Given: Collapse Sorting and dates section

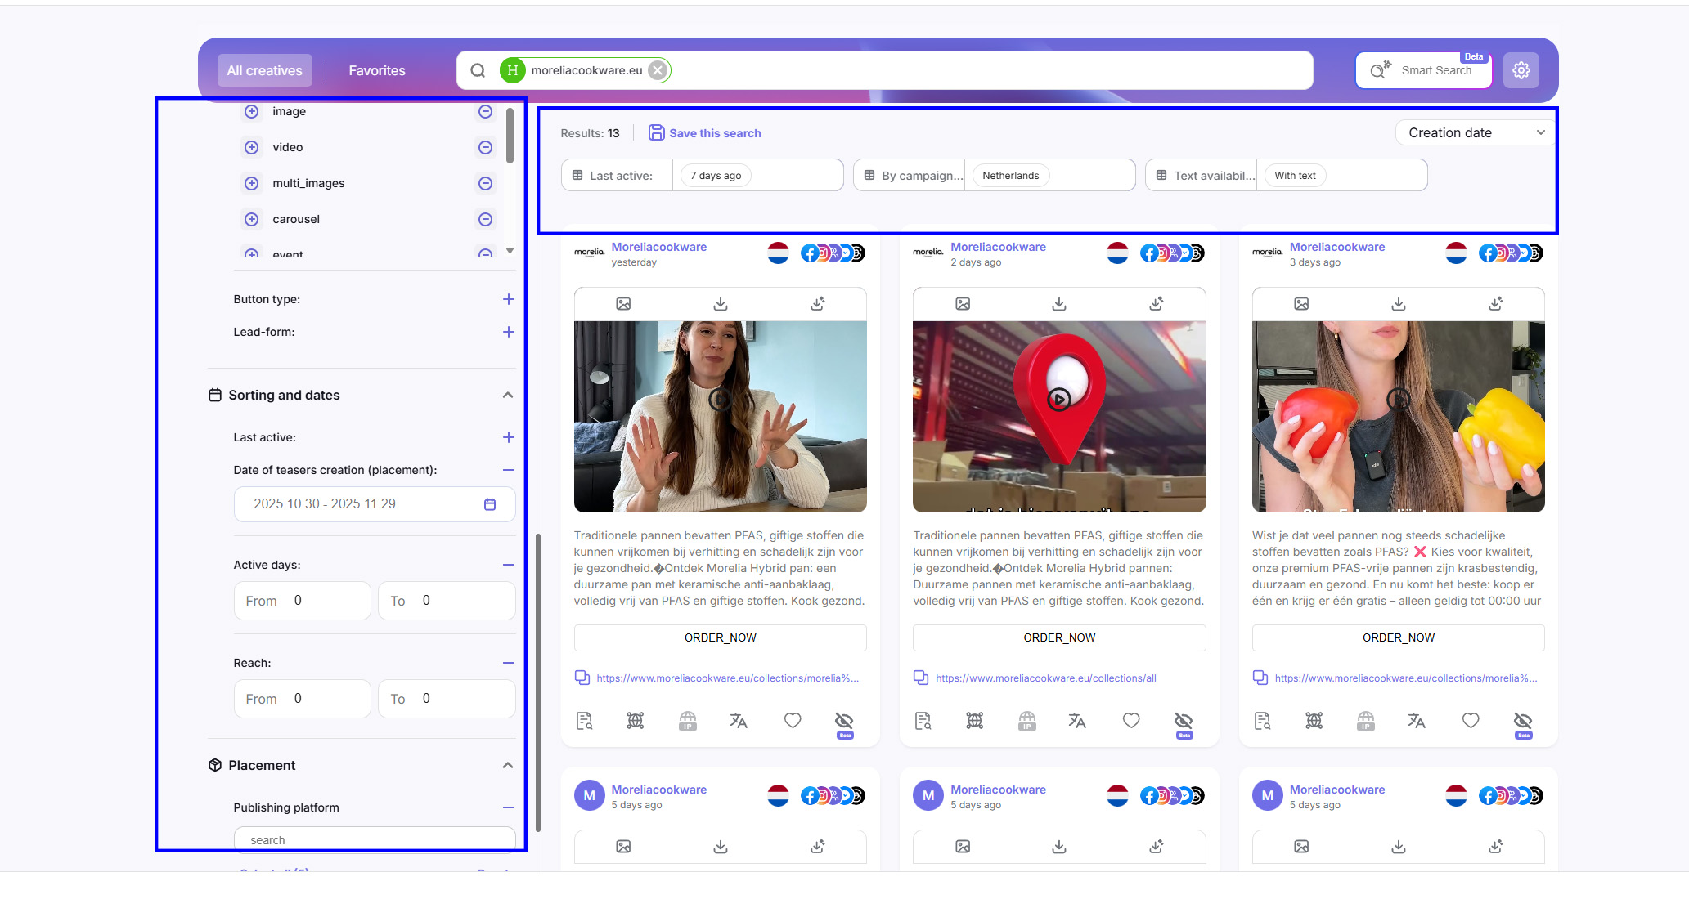Looking at the screenshot, I should (x=507, y=396).
